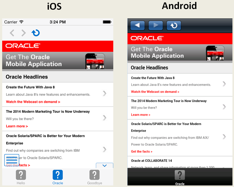Click iOS 'Learn more >' link
The width and height of the screenshot is (234, 187).
17,126
